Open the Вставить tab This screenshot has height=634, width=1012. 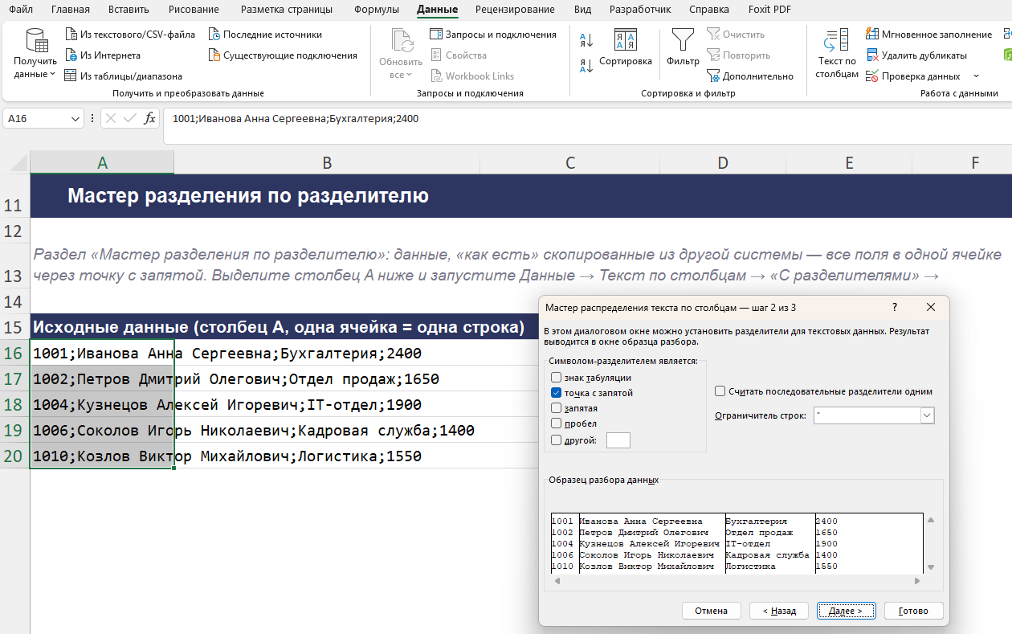point(129,10)
